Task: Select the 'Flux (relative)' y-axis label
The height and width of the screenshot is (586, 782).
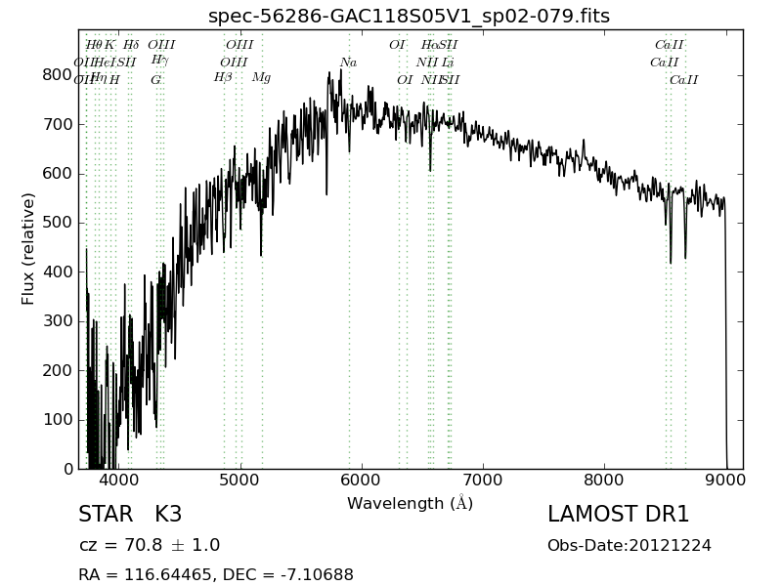Action: (28, 249)
